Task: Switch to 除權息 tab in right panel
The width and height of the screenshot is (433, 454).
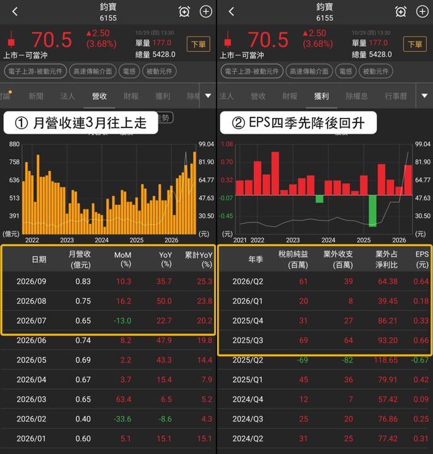Action: 357,96
